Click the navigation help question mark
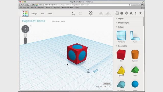The image size is (163, 92). point(31,26)
